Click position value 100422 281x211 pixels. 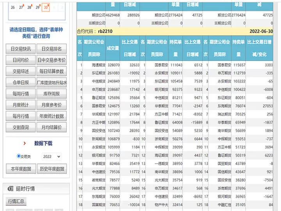239,89
